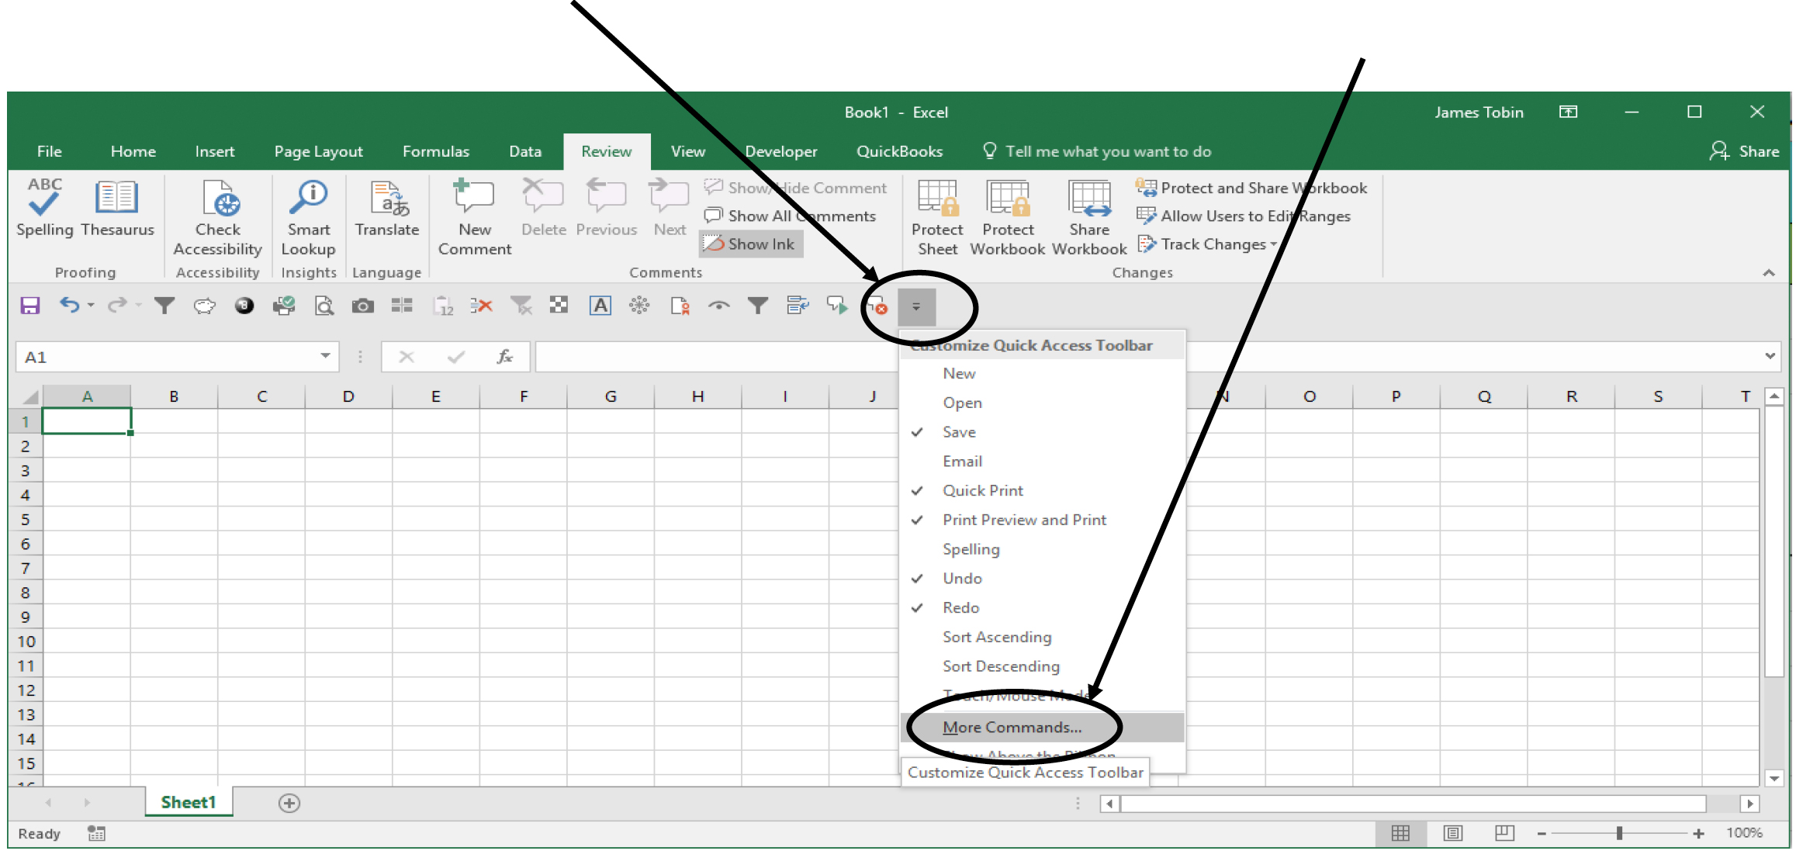Click the comment with green play arrow icon
Image resolution: width=1796 pixels, height=868 pixels.
click(837, 306)
